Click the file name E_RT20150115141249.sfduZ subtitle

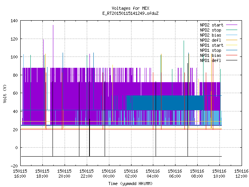tap(130, 13)
